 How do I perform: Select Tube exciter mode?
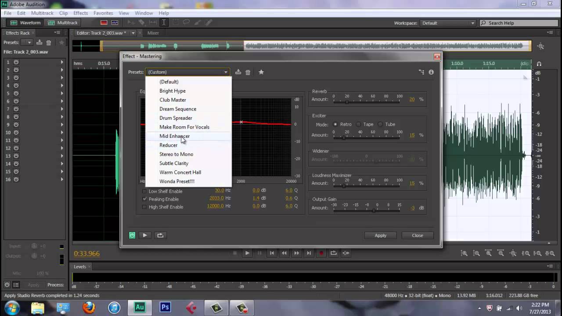click(380, 125)
